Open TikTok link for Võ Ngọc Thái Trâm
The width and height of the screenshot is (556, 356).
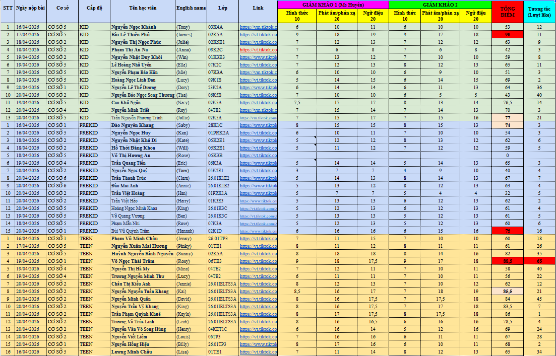tap(258, 261)
